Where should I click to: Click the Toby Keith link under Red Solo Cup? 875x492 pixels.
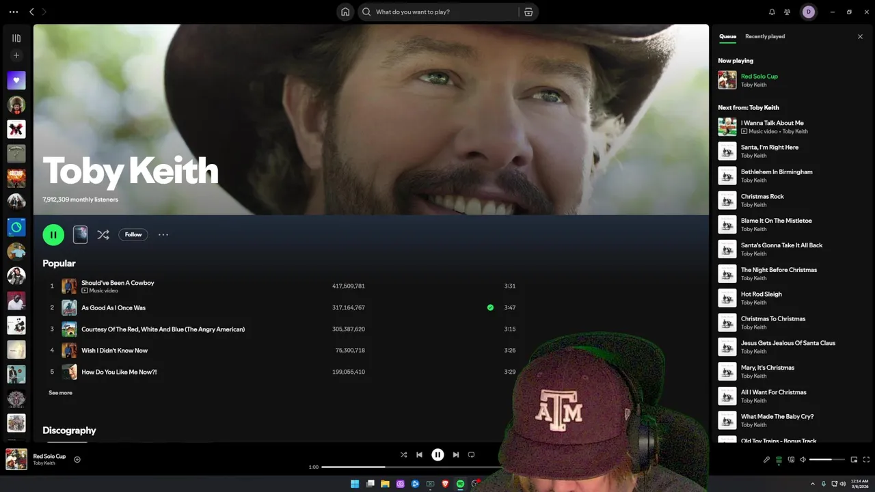pyautogui.click(x=44, y=463)
